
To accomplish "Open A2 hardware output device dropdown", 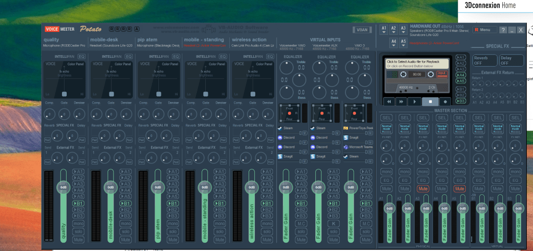I will tap(393, 30).
